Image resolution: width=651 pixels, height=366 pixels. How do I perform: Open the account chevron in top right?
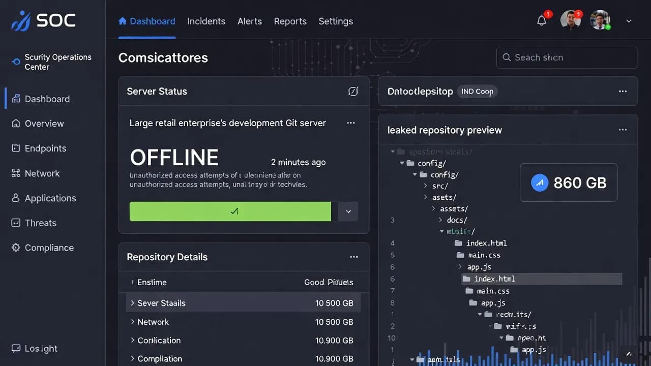point(629,21)
